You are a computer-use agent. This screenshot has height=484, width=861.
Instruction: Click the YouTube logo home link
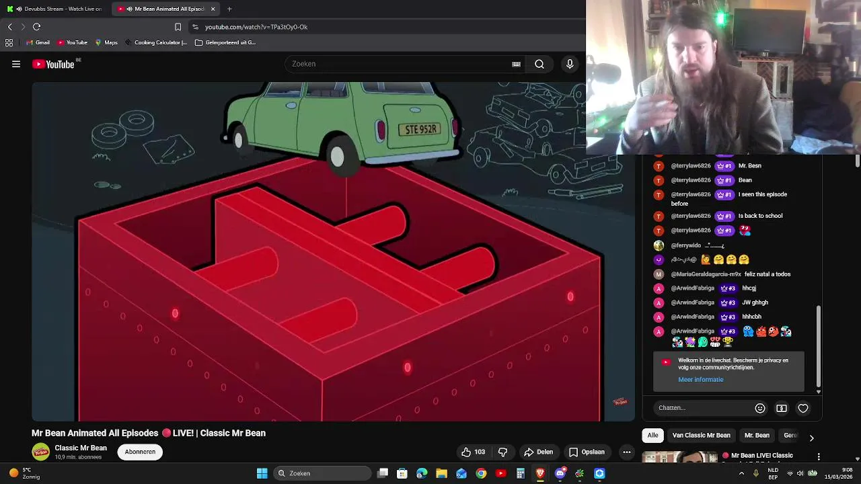pos(53,64)
